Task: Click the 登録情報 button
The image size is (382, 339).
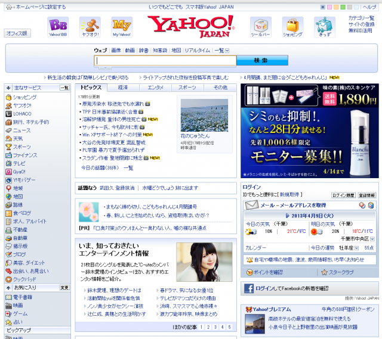Action: 367,195
